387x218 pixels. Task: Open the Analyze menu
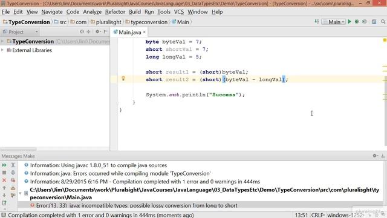pos(92,12)
